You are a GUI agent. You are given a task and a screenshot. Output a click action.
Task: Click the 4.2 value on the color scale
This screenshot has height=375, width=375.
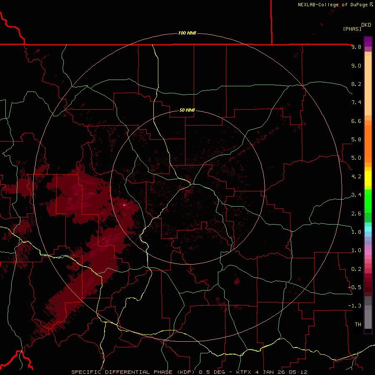point(356,177)
